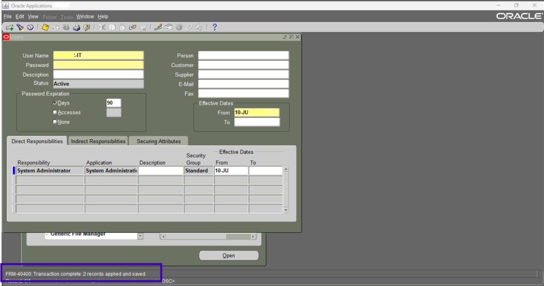Click the Zoom toolbar icon
Image resolution: width=544 pixels, height=286 pixels.
click(168, 28)
